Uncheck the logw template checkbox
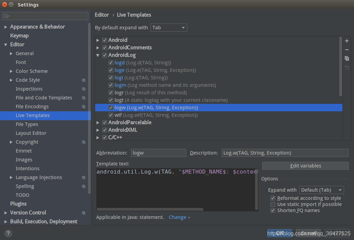This screenshot has height=240, width=354. [110, 108]
